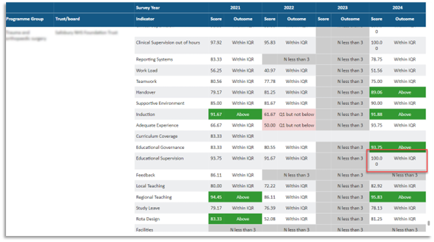
Task: Click the green 94.45 Regional Teaching score
Action: [x=216, y=197]
